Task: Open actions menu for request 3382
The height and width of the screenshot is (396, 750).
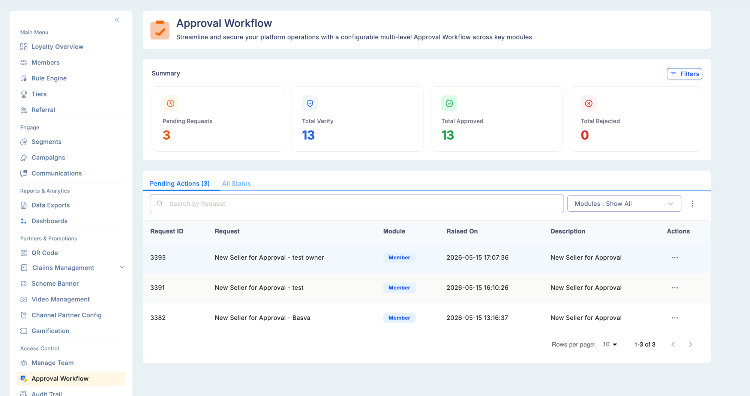Action: [x=675, y=318]
